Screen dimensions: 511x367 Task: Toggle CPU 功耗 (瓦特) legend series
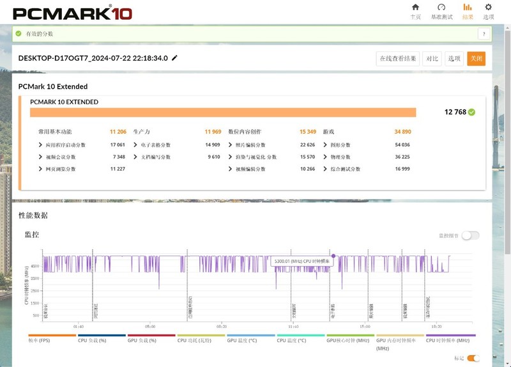click(201, 338)
